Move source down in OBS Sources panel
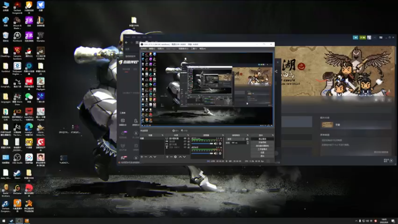398x224 pixels. tap(184, 157)
